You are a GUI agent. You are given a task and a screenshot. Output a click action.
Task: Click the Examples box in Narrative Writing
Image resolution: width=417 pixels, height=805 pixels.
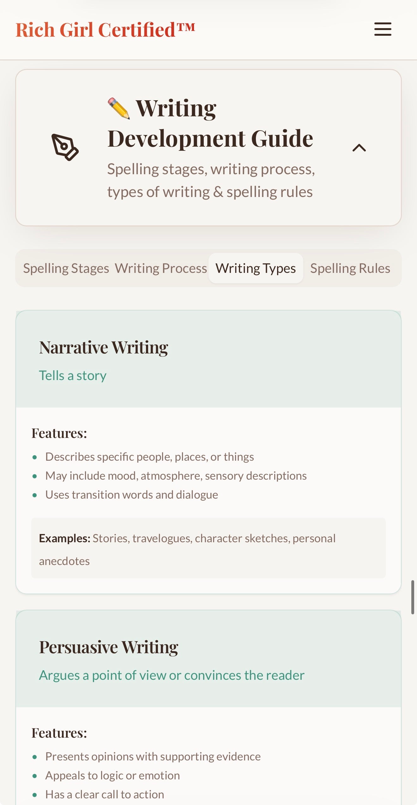pyautogui.click(x=208, y=548)
